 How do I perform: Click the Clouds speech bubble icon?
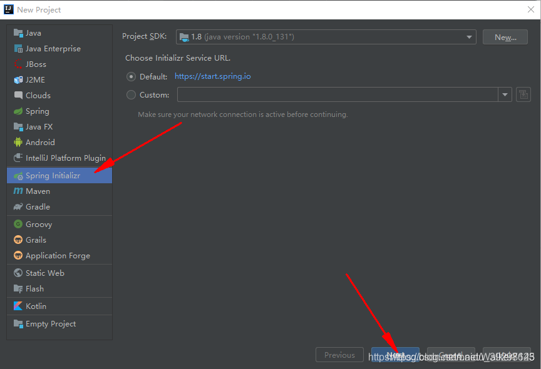tap(18, 96)
